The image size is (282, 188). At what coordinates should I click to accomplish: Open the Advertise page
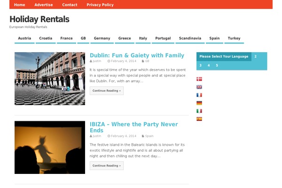point(44,5)
